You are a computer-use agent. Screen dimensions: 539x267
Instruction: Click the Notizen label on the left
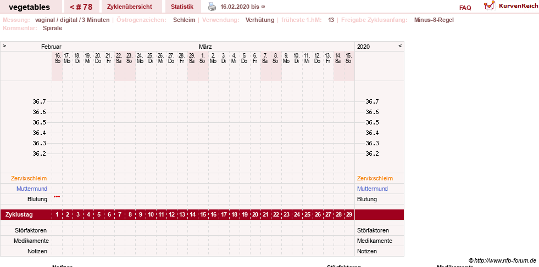[x=37, y=251]
